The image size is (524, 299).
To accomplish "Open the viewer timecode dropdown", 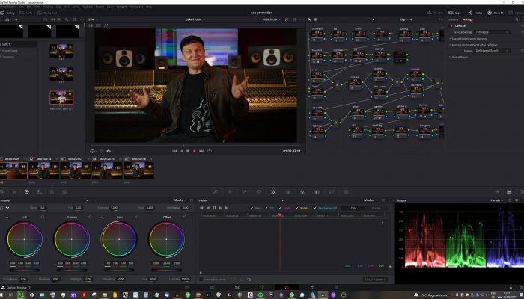I will click(x=271, y=19).
